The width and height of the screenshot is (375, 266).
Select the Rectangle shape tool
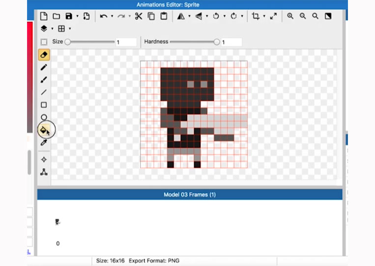tap(44, 105)
